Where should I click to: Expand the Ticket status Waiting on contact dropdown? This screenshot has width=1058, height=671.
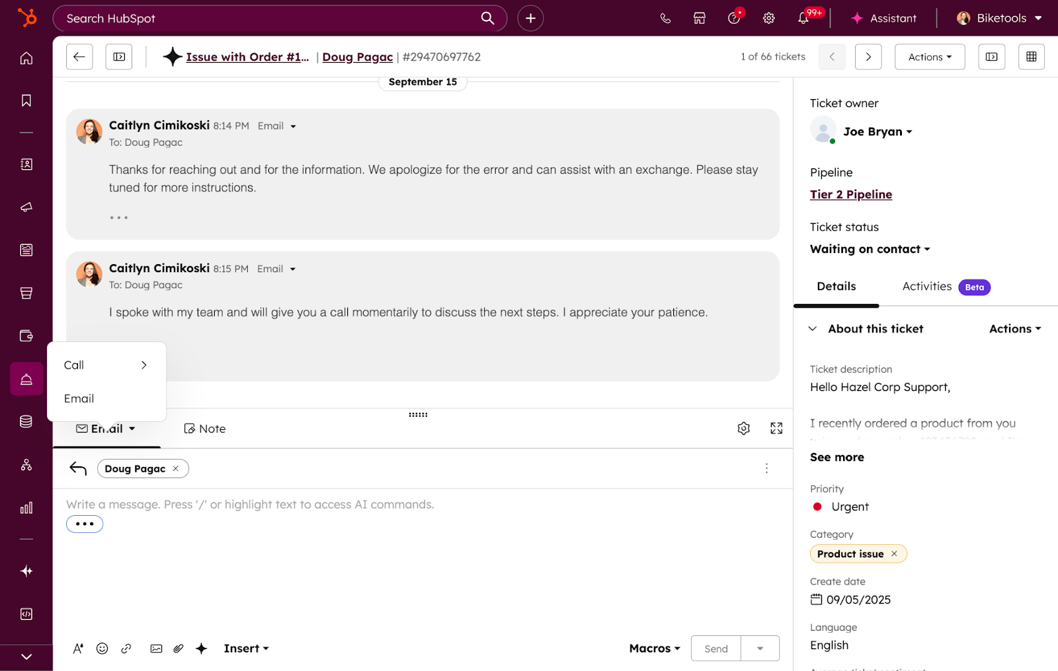coord(870,249)
